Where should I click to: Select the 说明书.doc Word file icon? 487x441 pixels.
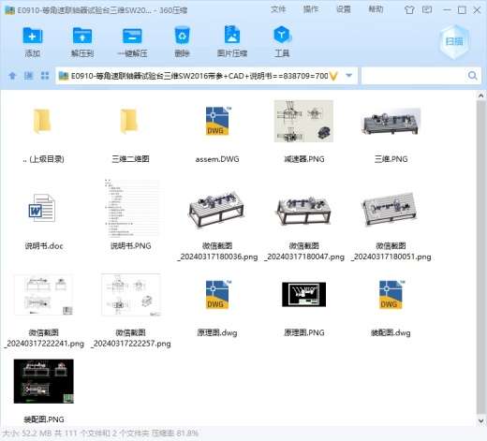42,208
